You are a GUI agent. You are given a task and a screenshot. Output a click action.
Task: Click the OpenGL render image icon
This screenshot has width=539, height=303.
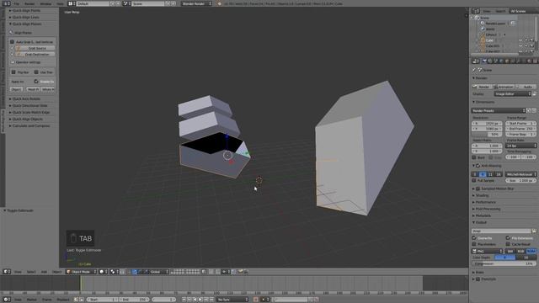(241, 272)
